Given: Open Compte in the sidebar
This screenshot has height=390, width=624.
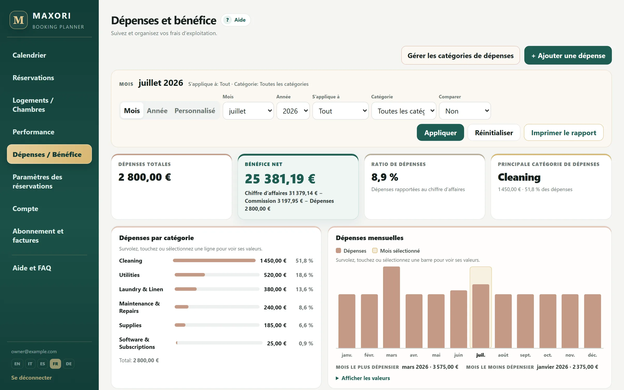Looking at the screenshot, I should [x=49, y=209].
